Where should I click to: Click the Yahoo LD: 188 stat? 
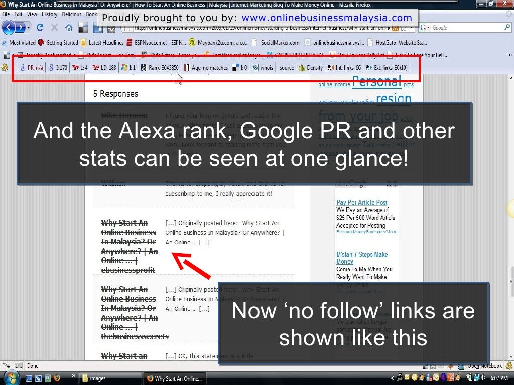click(x=104, y=68)
